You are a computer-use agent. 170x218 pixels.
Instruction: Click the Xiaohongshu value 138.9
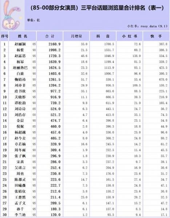pyautogui.click(x=137, y=56)
